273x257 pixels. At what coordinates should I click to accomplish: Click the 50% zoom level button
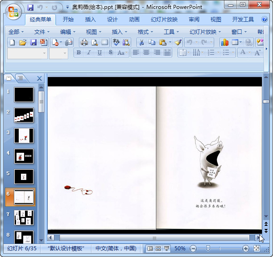180,249
